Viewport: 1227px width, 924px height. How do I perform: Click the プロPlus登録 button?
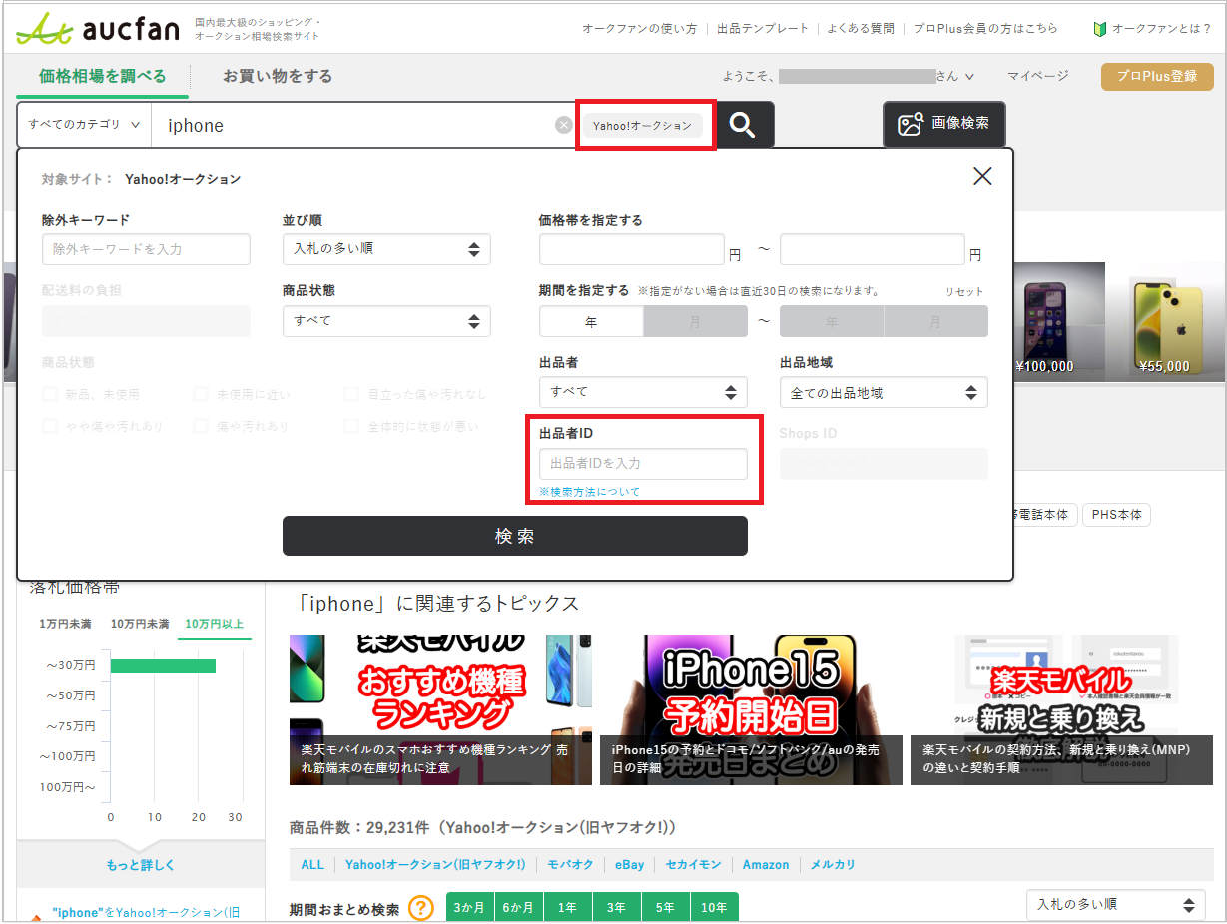[1157, 76]
